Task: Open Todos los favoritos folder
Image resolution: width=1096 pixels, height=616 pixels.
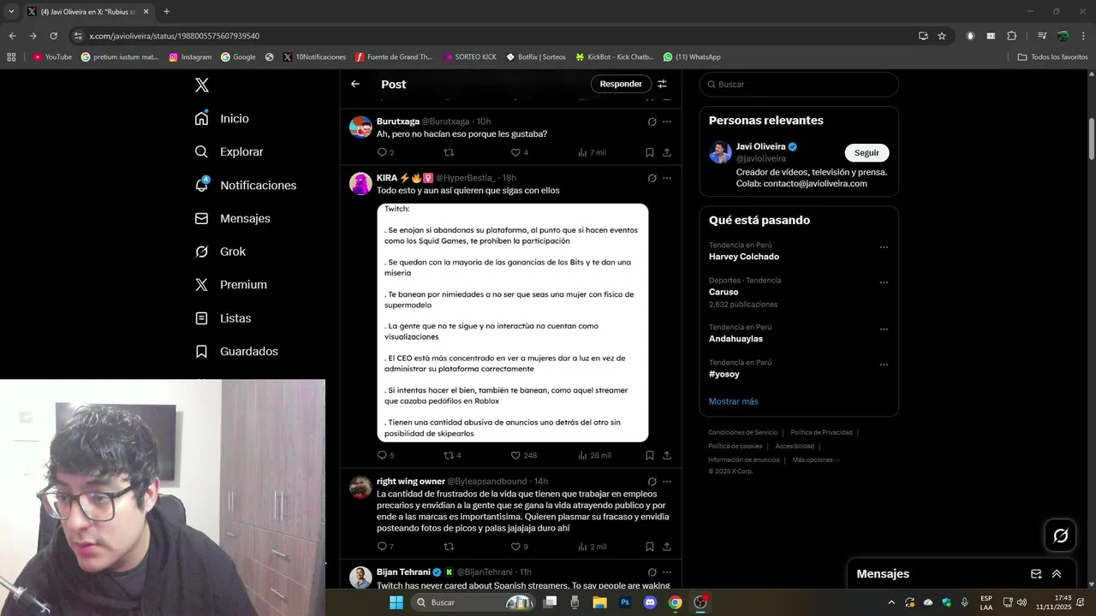Action: click(x=1052, y=56)
